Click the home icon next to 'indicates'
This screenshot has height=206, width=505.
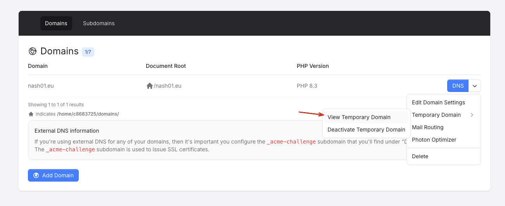point(31,114)
